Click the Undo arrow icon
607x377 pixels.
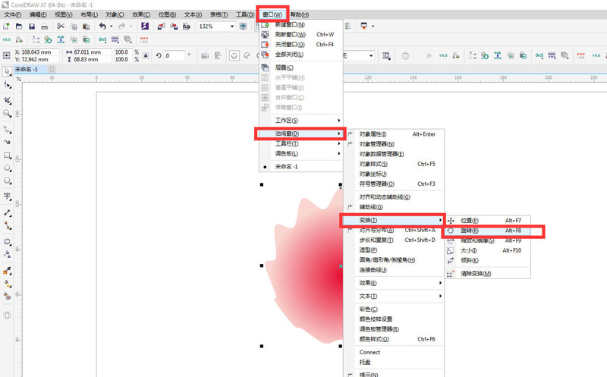pos(102,26)
